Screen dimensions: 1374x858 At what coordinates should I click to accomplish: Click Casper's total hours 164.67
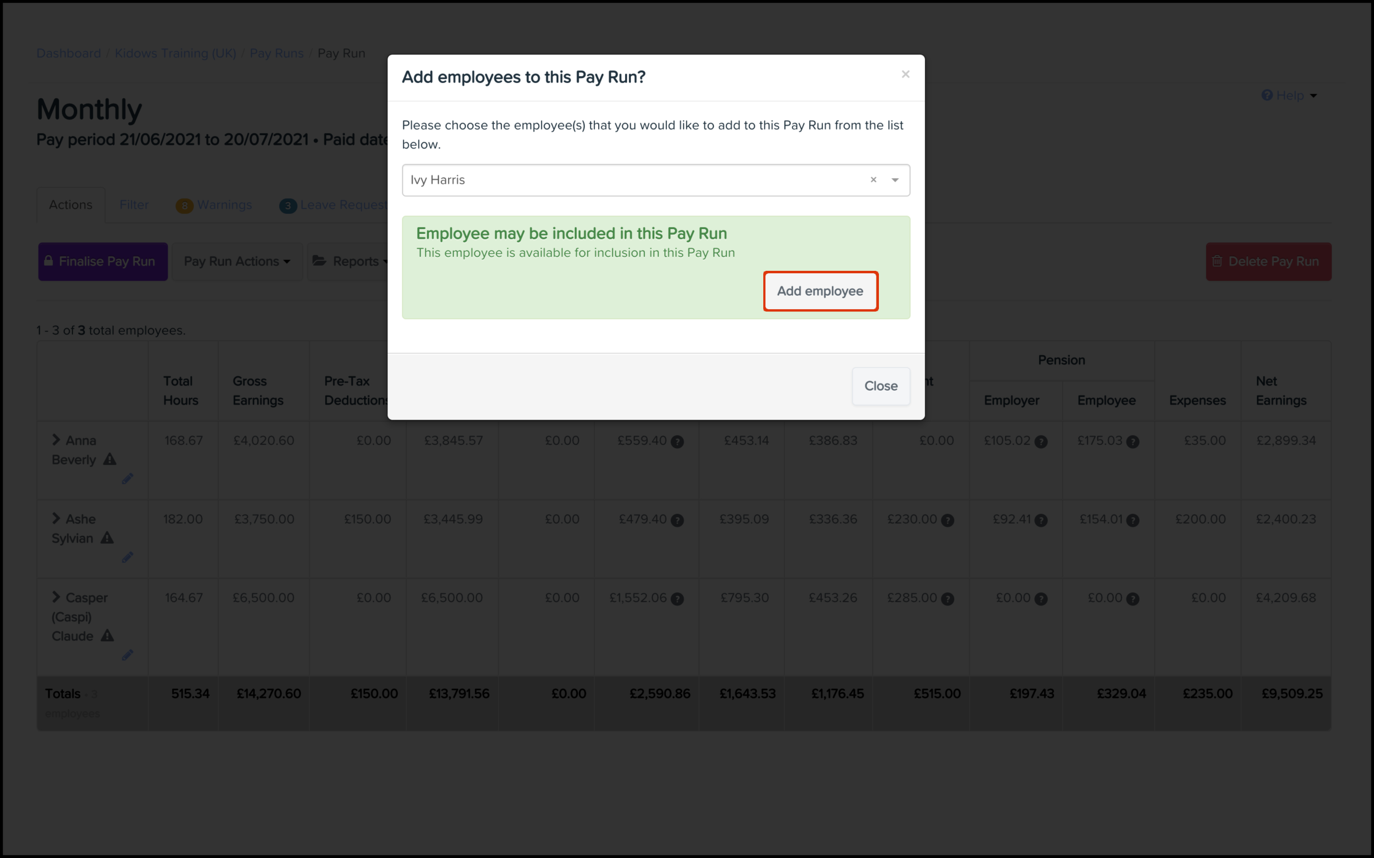point(183,598)
